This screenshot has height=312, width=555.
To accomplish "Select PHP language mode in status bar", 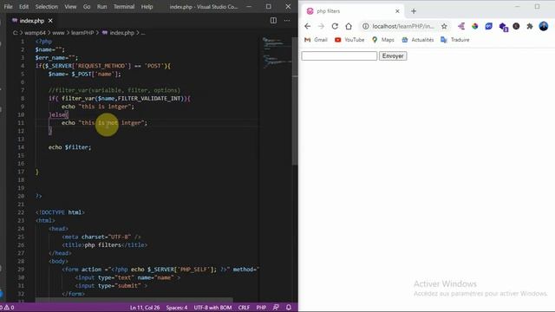I will (261, 308).
